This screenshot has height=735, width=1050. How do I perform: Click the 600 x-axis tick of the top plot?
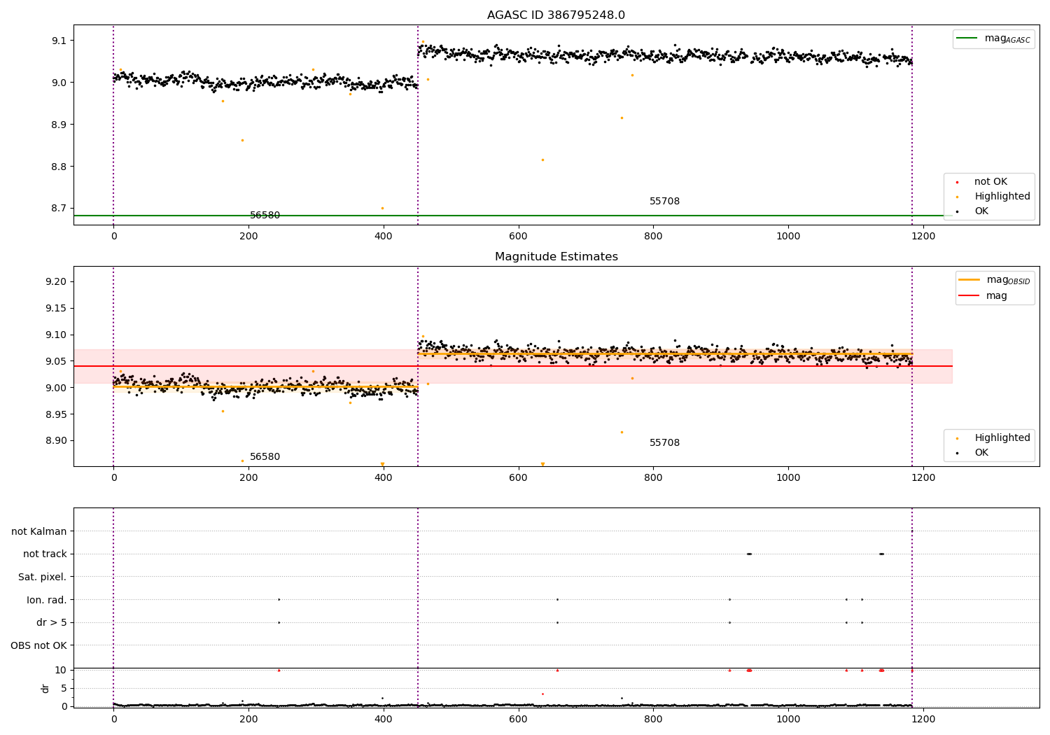click(518, 237)
